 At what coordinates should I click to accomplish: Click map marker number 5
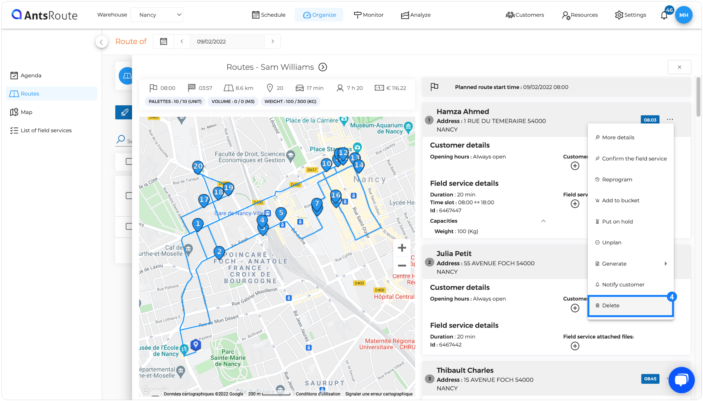click(281, 214)
